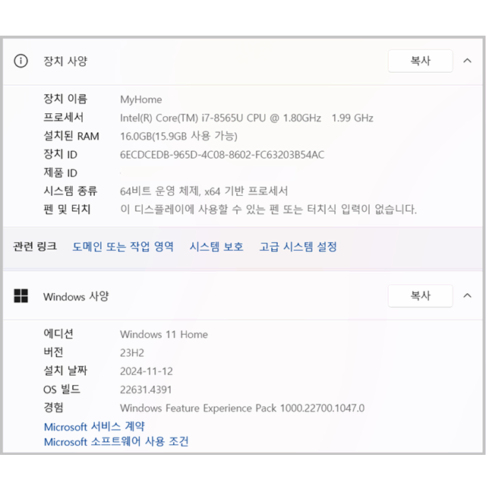Select the device name value MyHome

click(x=141, y=99)
